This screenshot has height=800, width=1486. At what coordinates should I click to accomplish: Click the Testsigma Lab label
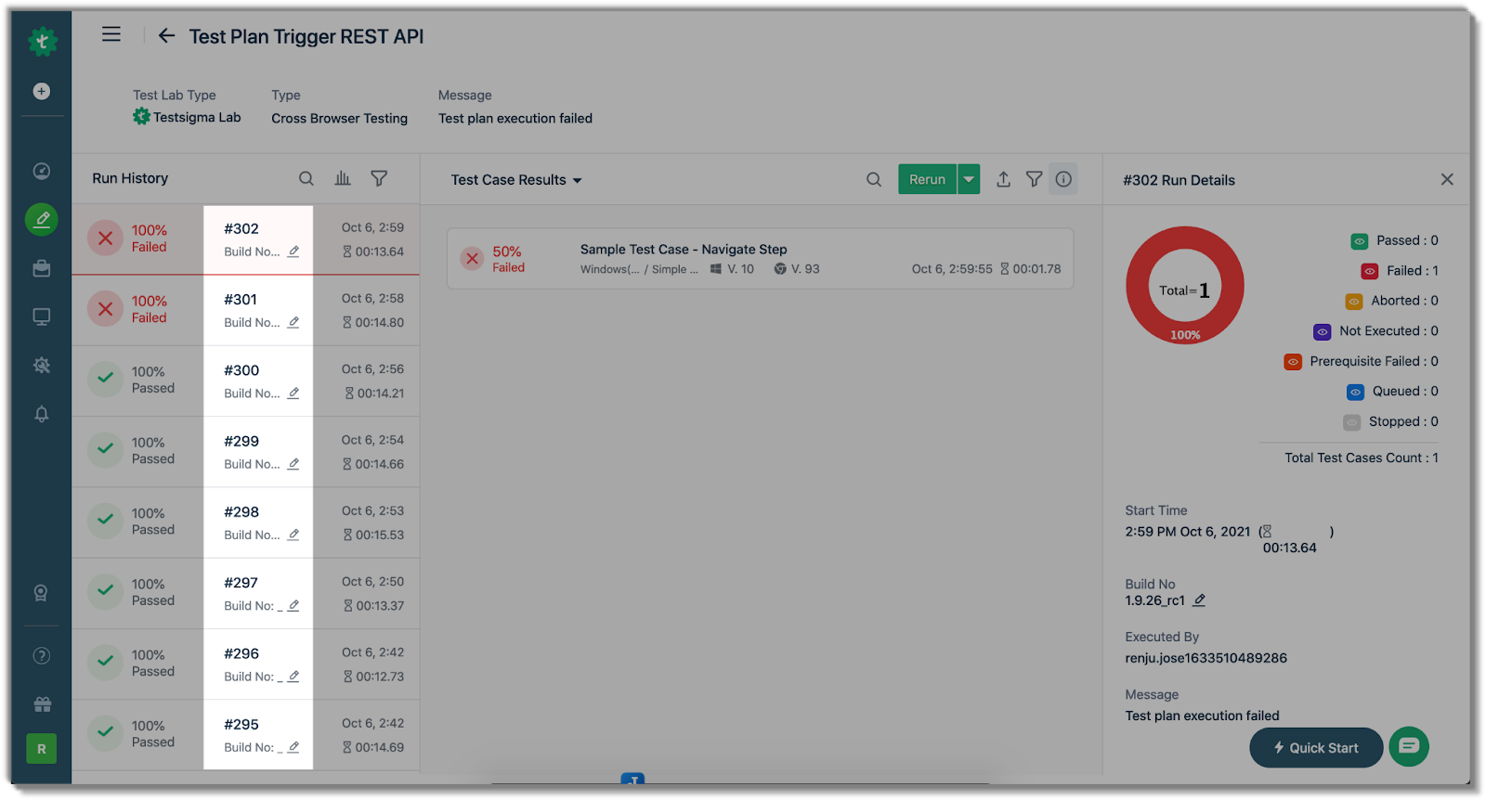tap(197, 118)
